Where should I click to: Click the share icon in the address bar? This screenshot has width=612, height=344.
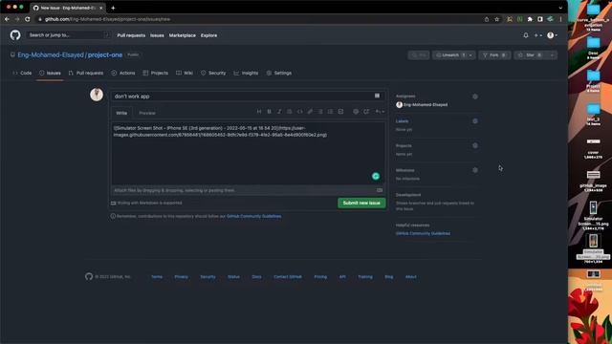point(487,19)
